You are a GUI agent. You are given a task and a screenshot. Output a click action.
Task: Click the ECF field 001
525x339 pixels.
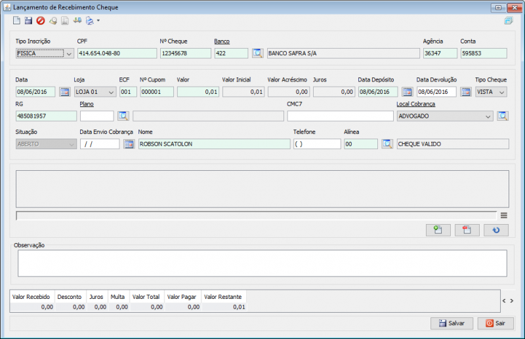coord(128,92)
